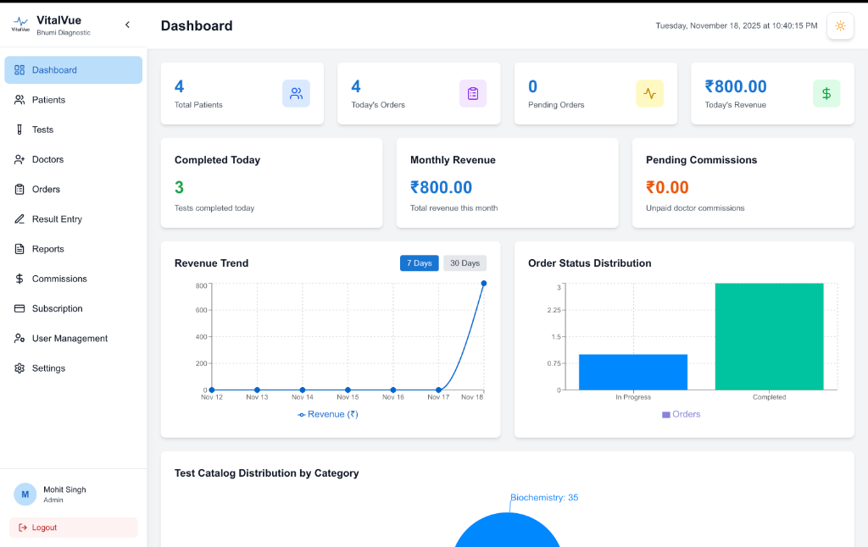Click the Orders legend under the bar chart
Viewport: 868px width, 547px height.
click(681, 413)
